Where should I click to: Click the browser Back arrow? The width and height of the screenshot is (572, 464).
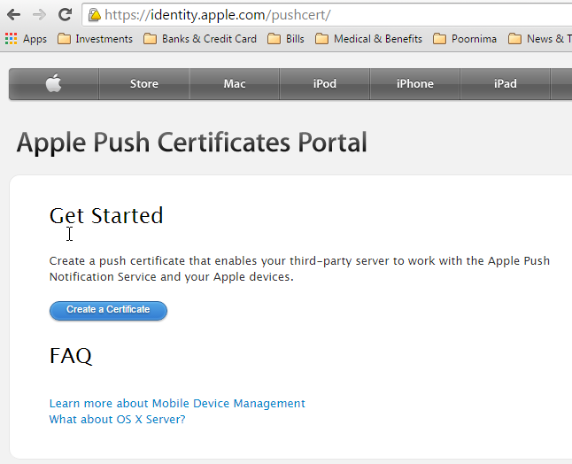[13, 15]
